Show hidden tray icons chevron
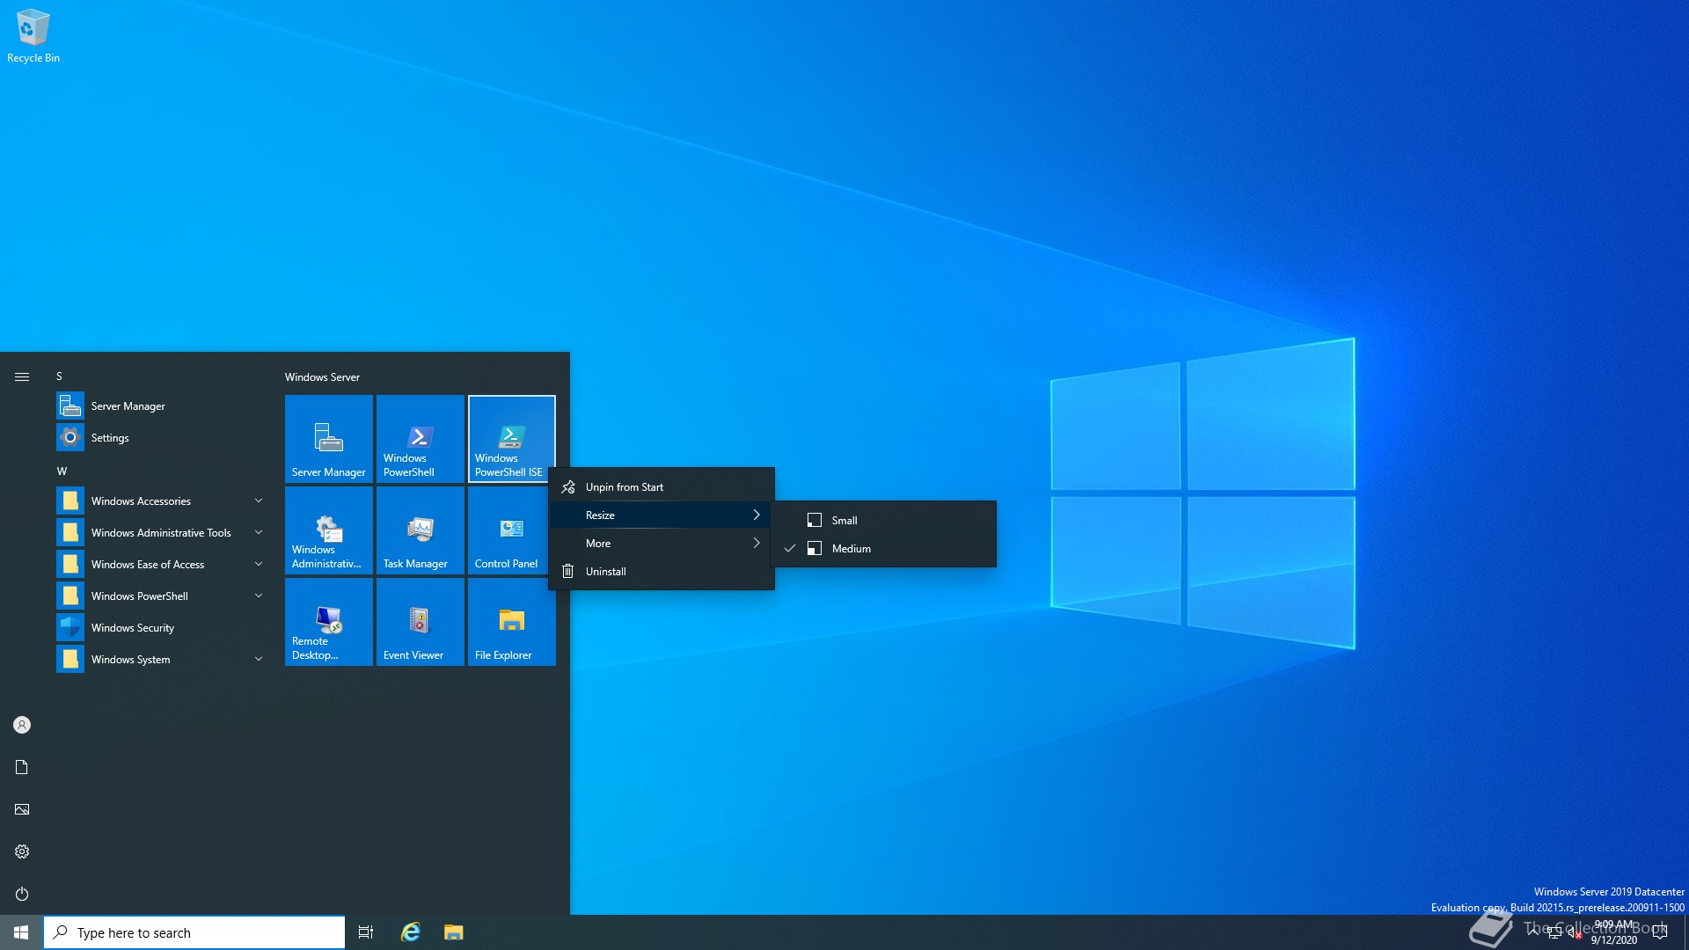Screen dimensions: 1689x950 [1533, 932]
